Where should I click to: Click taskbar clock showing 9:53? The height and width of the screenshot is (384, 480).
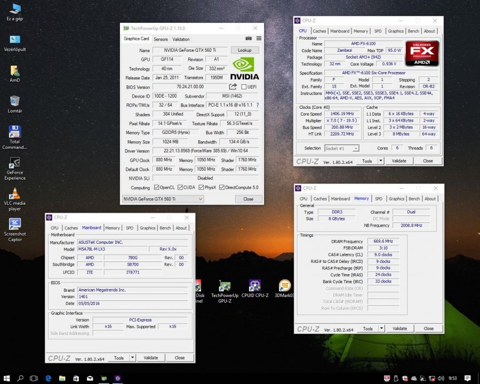pyautogui.click(x=452, y=378)
